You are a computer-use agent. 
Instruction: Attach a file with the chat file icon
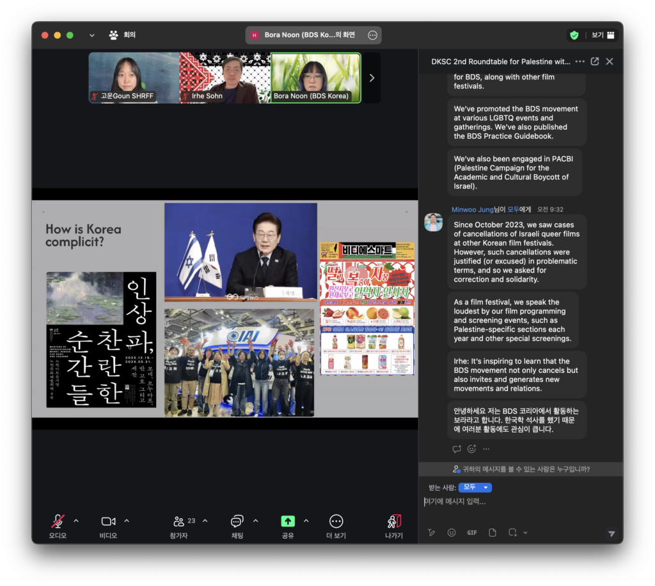click(492, 532)
